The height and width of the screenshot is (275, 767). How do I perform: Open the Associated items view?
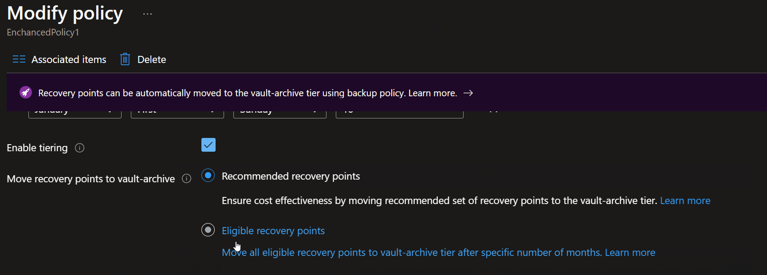coord(68,59)
